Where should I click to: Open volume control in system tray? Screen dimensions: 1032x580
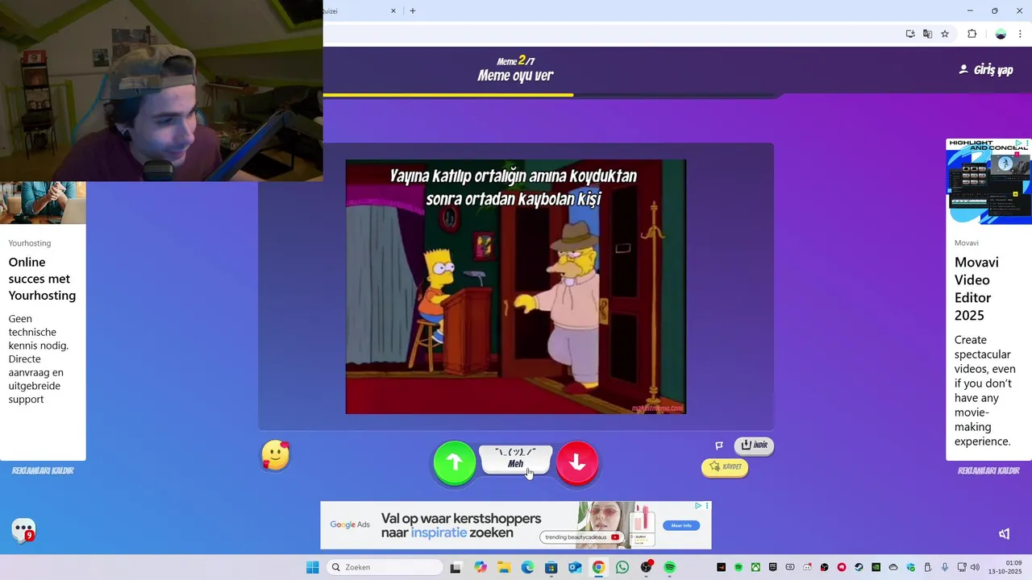click(x=975, y=567)
